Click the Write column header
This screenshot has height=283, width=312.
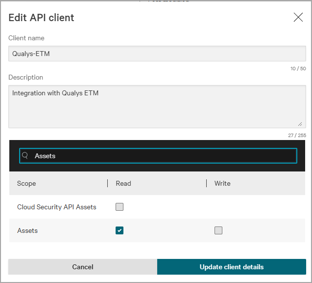click(222, 183)
